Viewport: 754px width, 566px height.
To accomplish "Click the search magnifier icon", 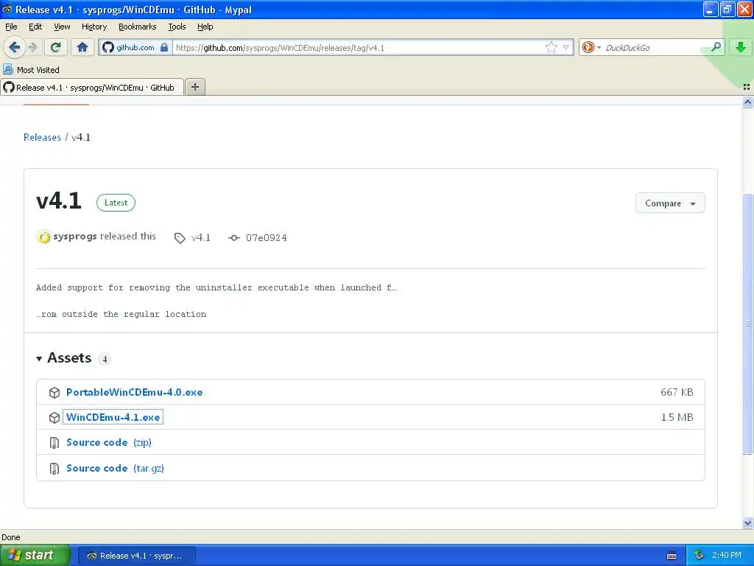I will (x=716, y=46).
